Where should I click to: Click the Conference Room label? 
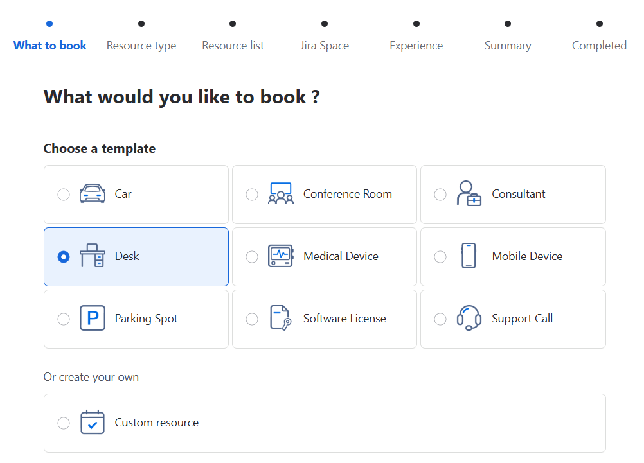click(348, 194)
